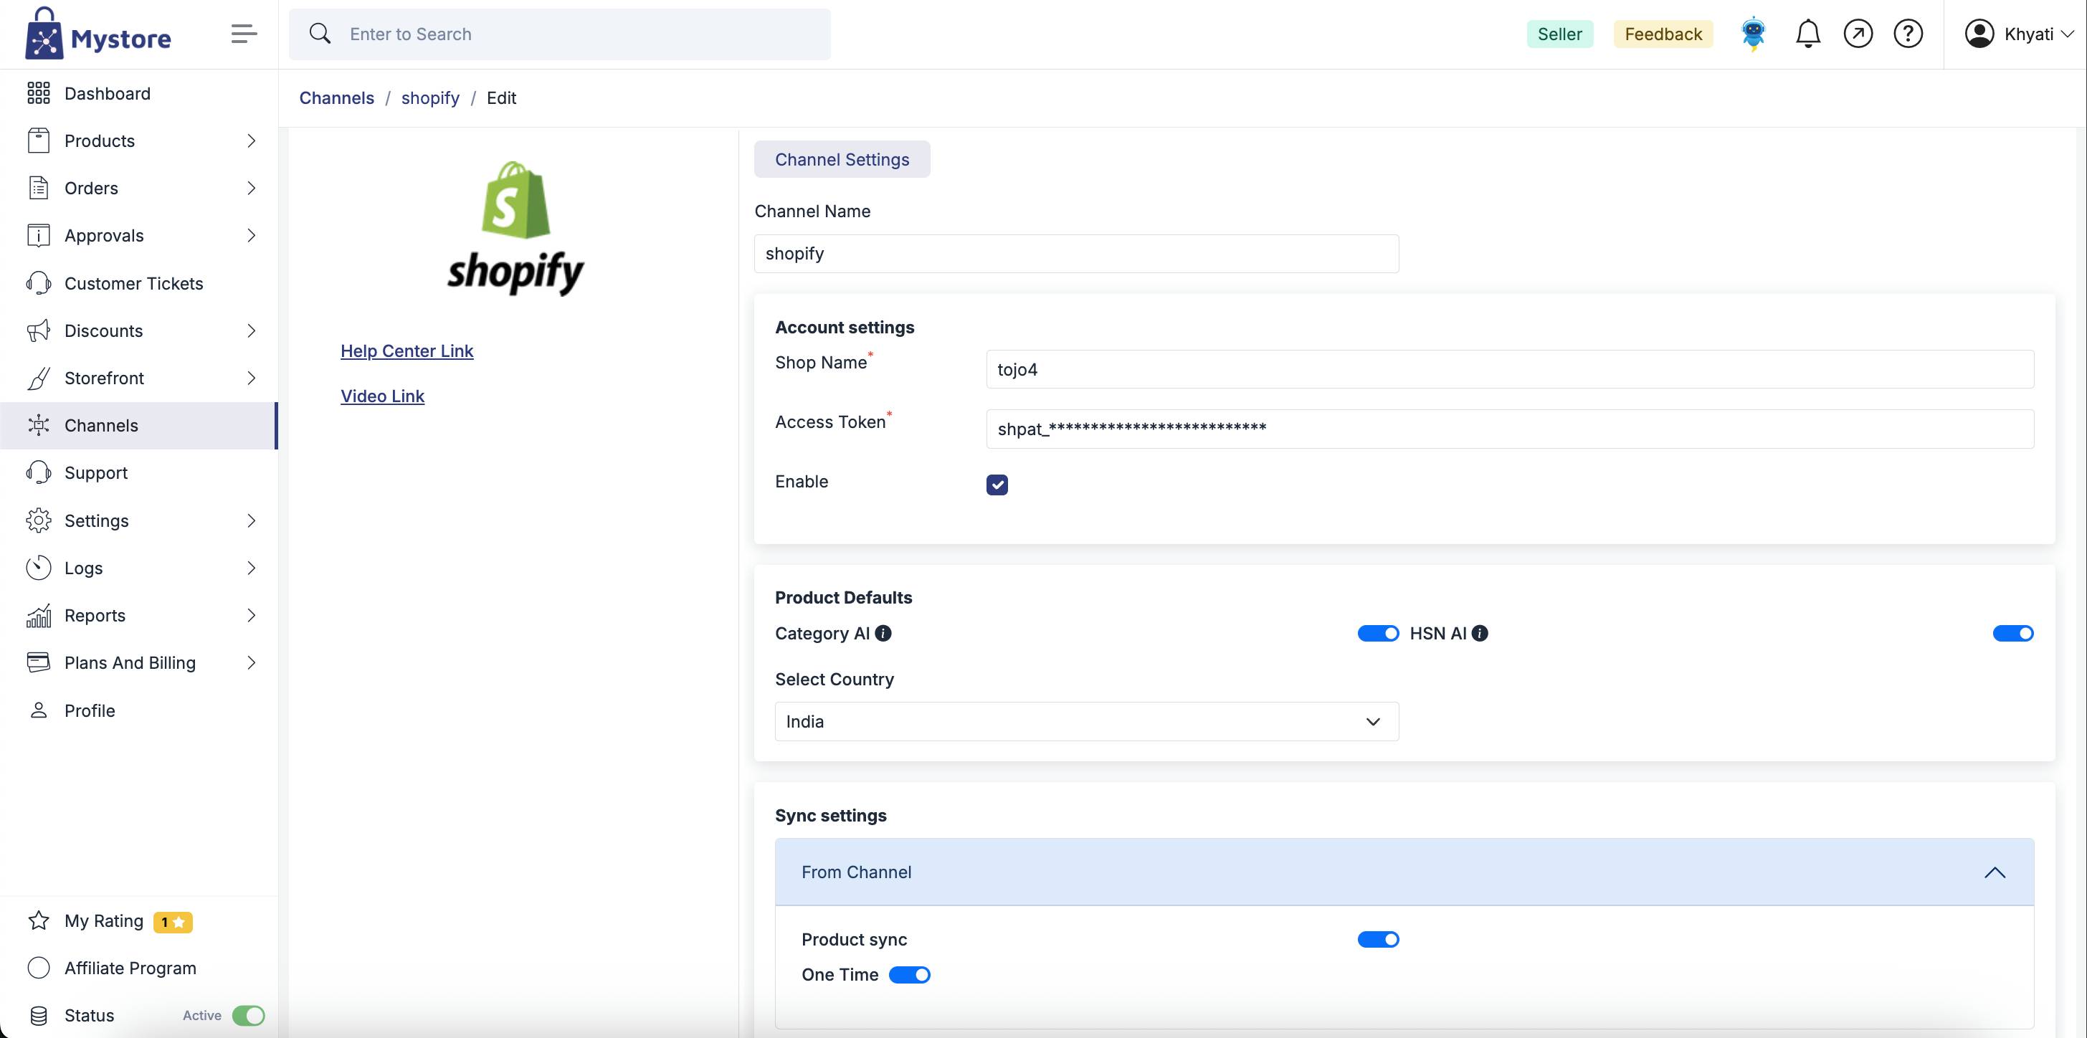This screenshot has width=2087, height=1038.
Task: Click the Shop Name input field
Action: tap(1508, 369)
